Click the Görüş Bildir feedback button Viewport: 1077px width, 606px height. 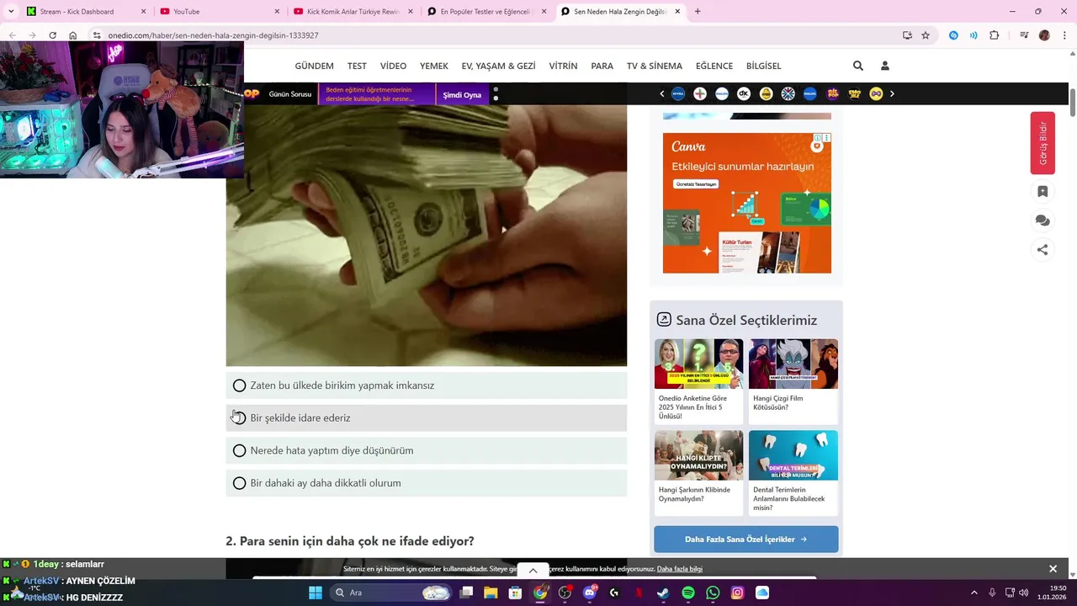point(1043,143)
